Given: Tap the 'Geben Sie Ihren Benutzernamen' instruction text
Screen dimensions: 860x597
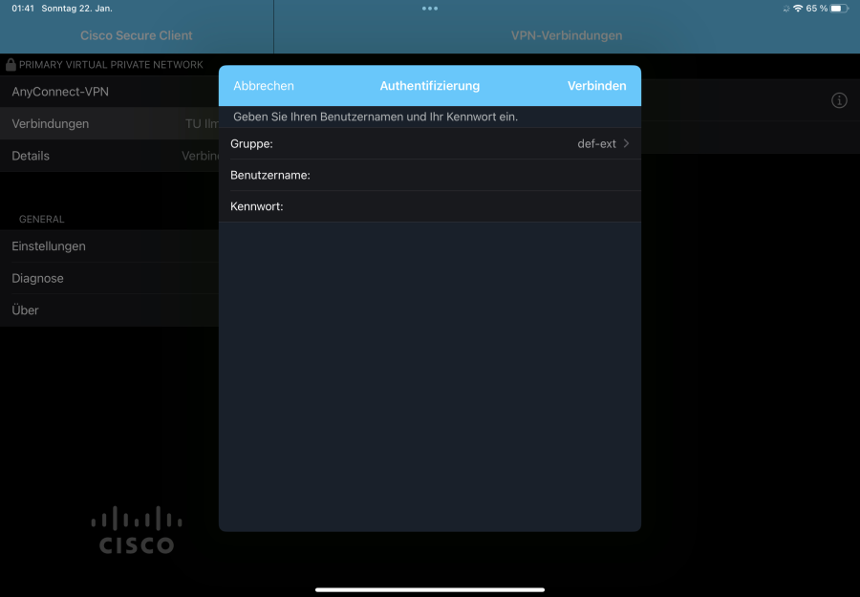Looking at the screenshot, I should click(376, 117).
